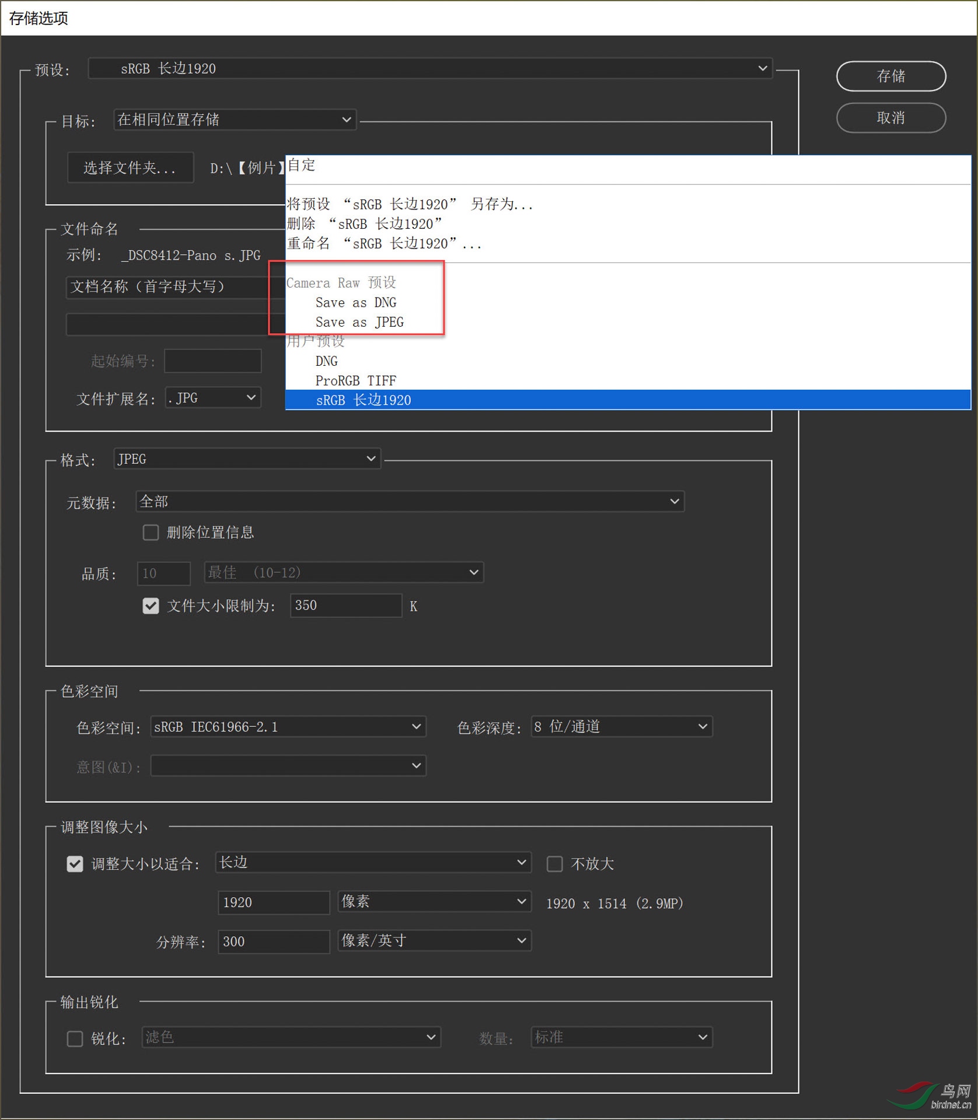The width and height of the screenshot is (978, 1120).
Task: Choose "Save as JPEG" from the preset menu
Action: [x=358, y=321]
